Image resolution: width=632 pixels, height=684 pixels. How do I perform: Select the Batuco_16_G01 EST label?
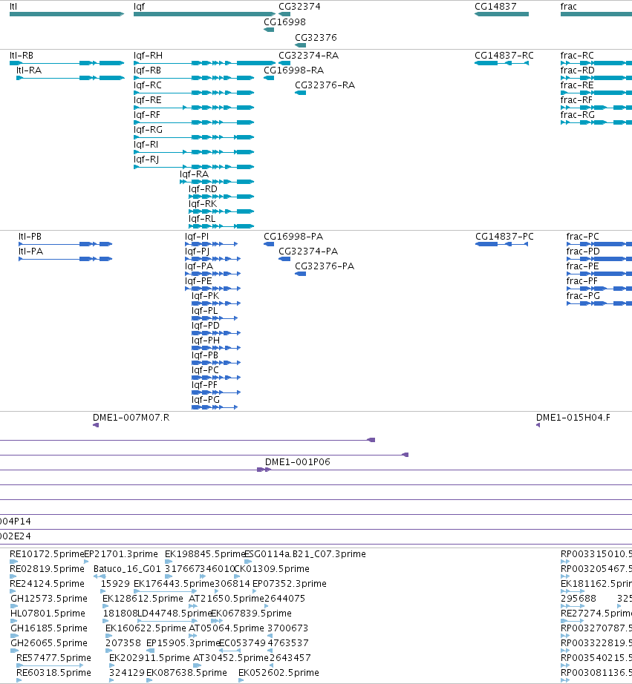pyautogui.click(x=127, y=569)
